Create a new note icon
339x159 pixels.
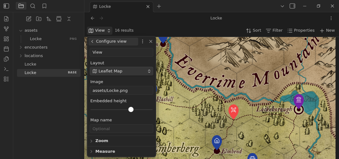point(29,19)
